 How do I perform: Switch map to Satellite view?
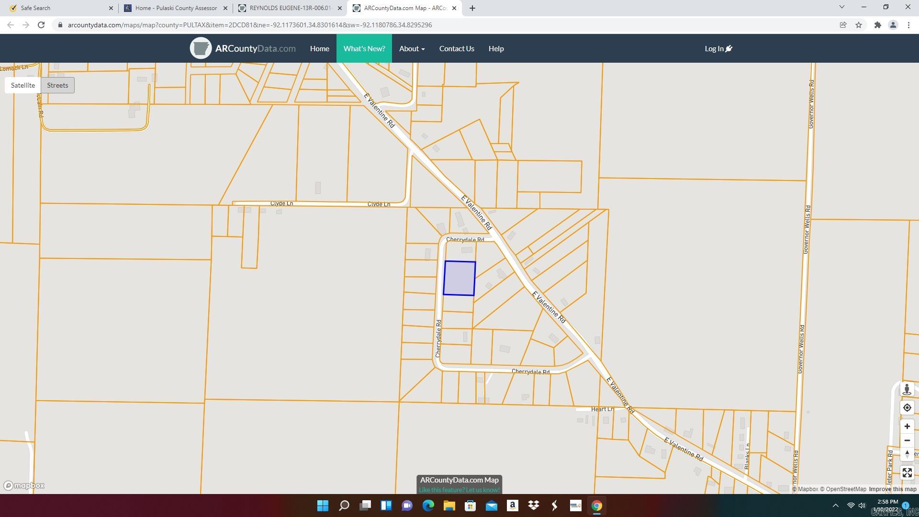click(x=23, y=85)
